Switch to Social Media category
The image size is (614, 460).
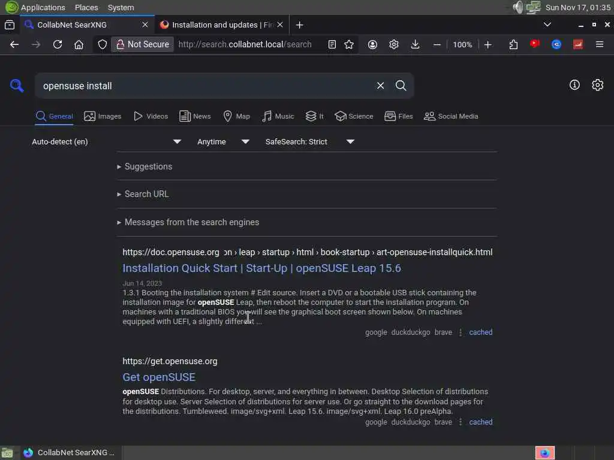(451, 116)
